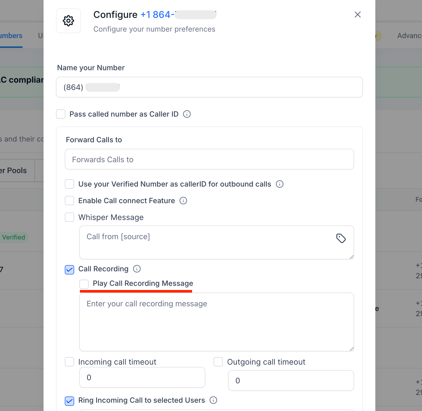
Task: Enable Play Call Recording Message
Action: (x=84, y=284)
